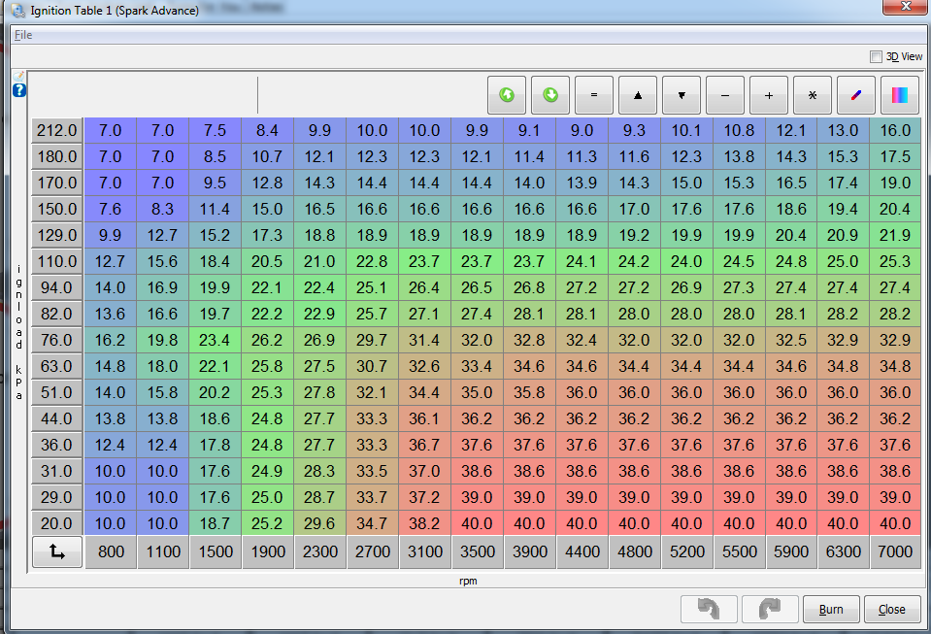
Task: Select the interpolate pencil tool icon
Action: [856, 96]
